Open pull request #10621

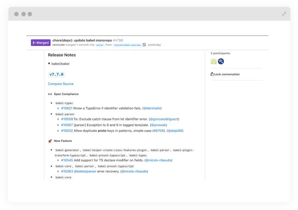pyautogui.click(x=67, y=108)
